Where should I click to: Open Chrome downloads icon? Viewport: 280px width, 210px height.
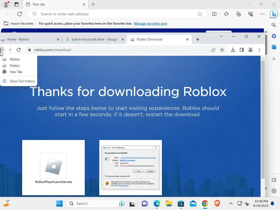233,50
